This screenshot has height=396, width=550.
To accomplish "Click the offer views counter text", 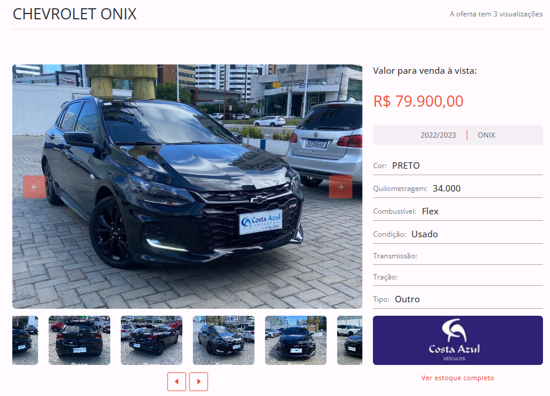I will point(496,14).
